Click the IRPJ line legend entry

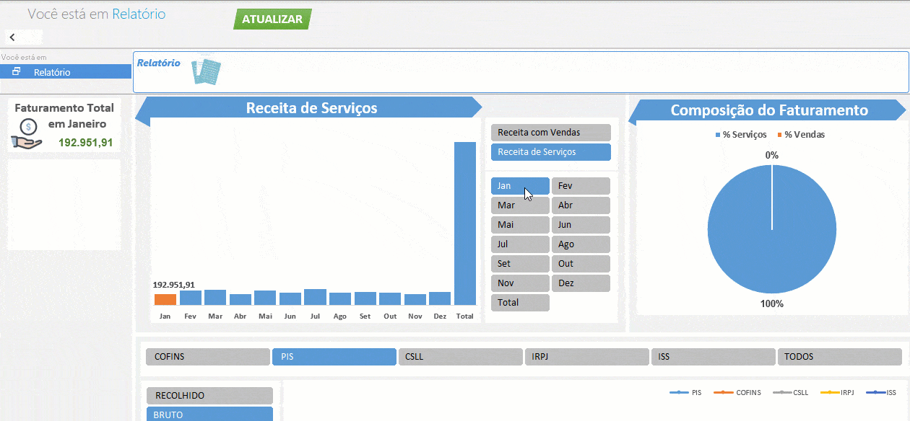(x=837, y=393)
